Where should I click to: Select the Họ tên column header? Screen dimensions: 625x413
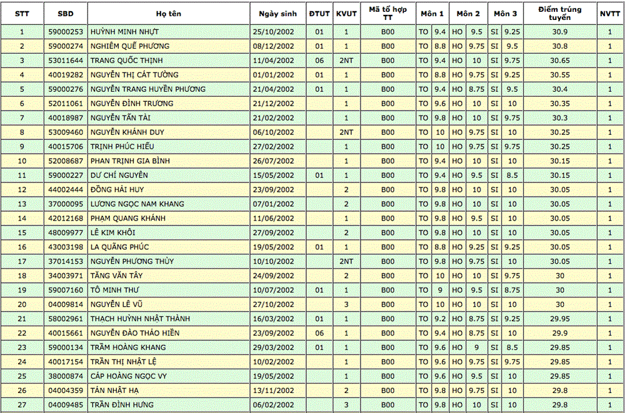[169, 14]
